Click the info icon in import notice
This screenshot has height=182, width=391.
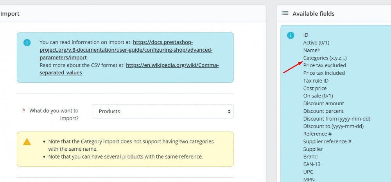point(27,42)
